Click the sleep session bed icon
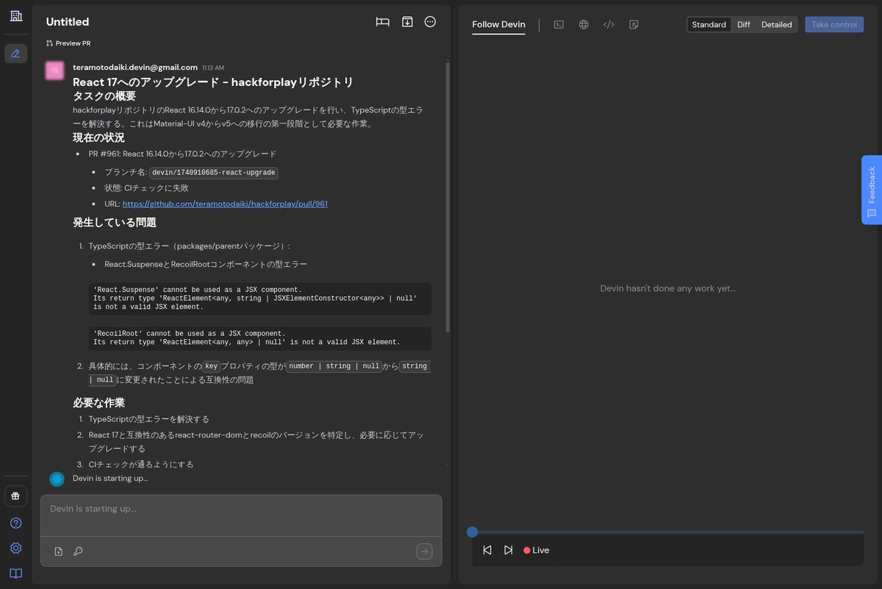This screenshot has width=882, height=589. click(382, 22)
